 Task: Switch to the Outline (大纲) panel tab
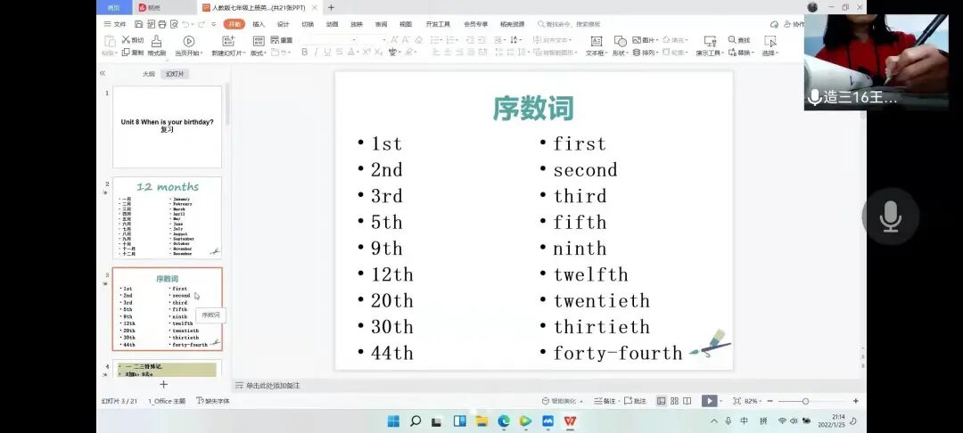pos(149,74)
